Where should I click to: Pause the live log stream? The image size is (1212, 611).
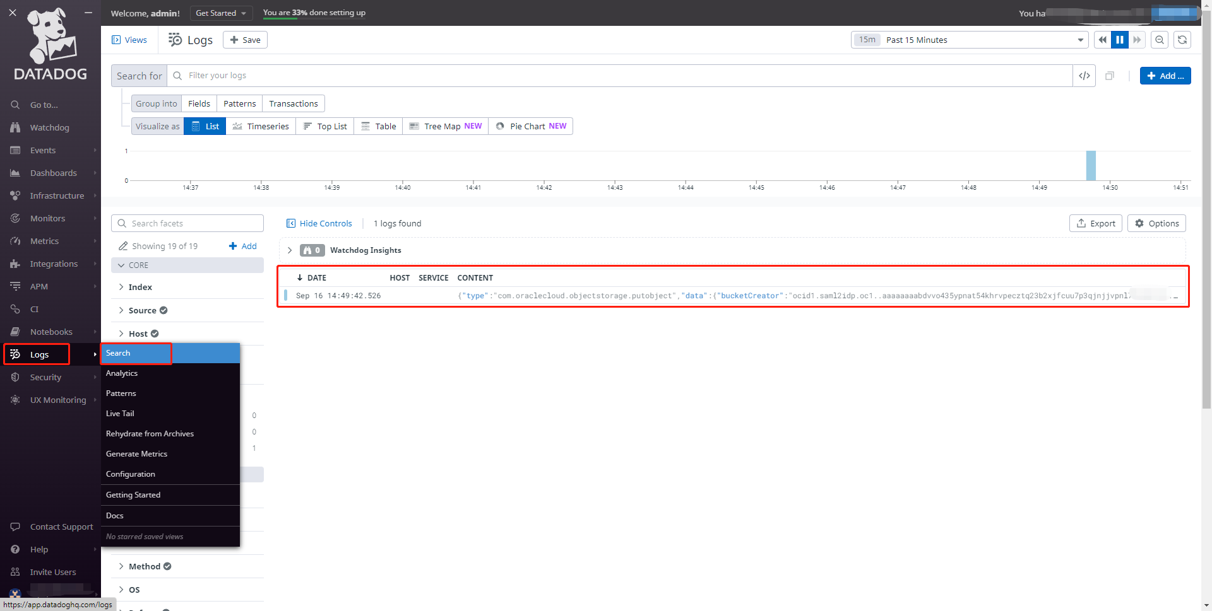(x=1119, y=40)
